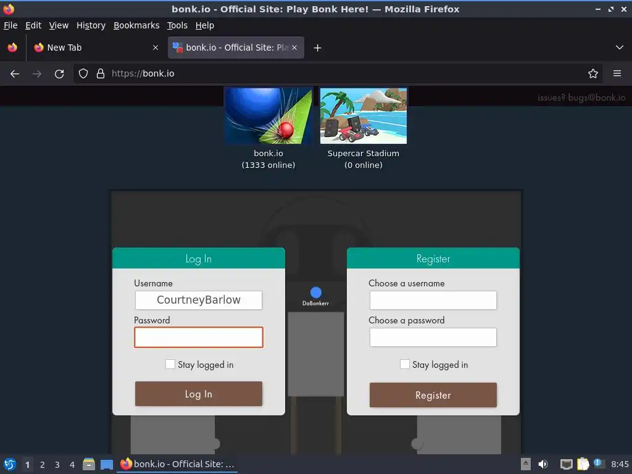632x474 pixels.
Task: Close the bonk.io tab
Action: [294, 48]
